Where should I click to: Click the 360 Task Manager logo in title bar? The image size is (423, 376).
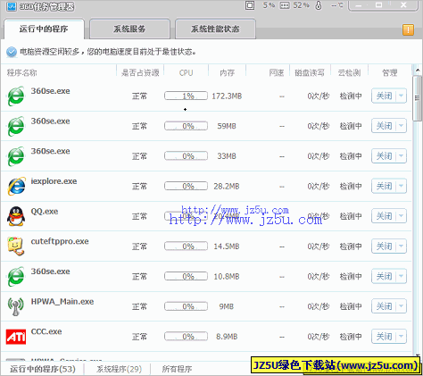[12, 6]
